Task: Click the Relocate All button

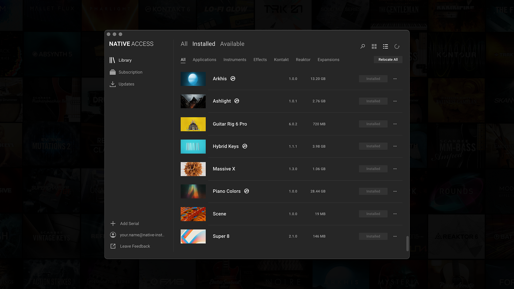Action: pyautogui.click(x=388, y=59)
